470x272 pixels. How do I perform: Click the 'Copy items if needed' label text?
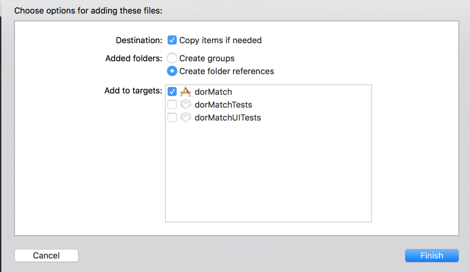220,40
